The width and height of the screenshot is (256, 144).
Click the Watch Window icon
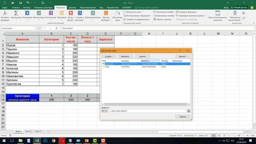[218, 13]
